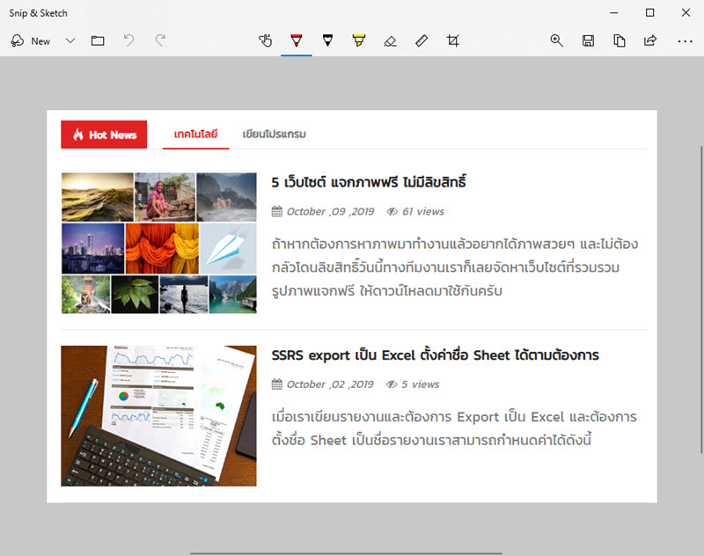Image resolution: width=704 pixels, height=556 pixels.
Task: Maximize the Snip & Sketch window
Action: (649, 12)
